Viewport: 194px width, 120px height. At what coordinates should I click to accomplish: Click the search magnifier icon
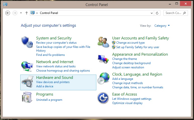pos(184,13)
